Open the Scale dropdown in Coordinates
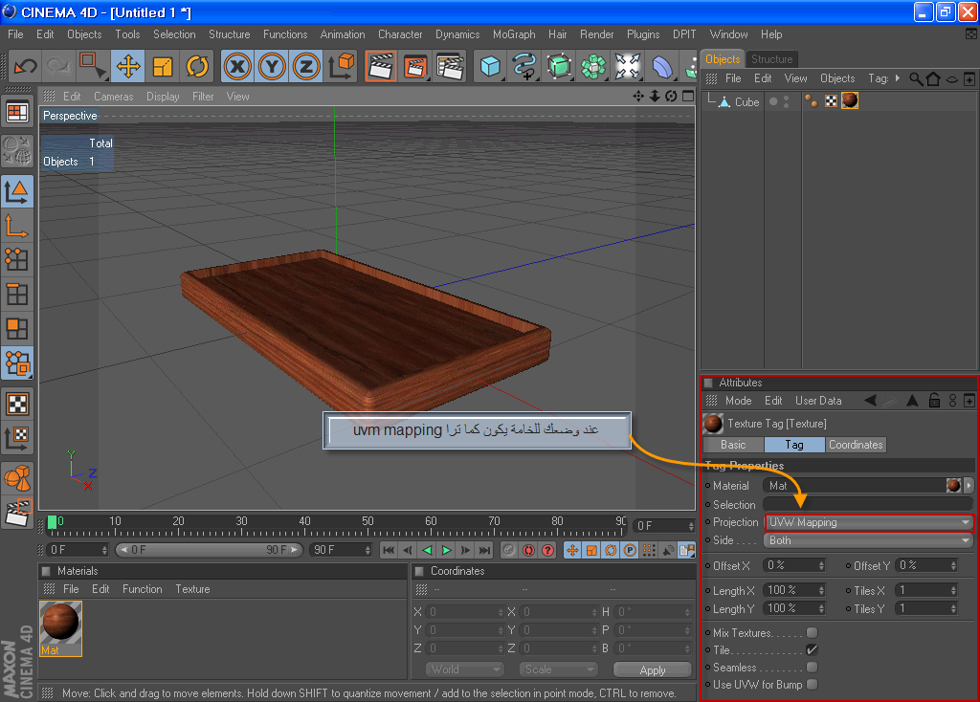Screen dimensions: 980x702 tap(558, 669)
